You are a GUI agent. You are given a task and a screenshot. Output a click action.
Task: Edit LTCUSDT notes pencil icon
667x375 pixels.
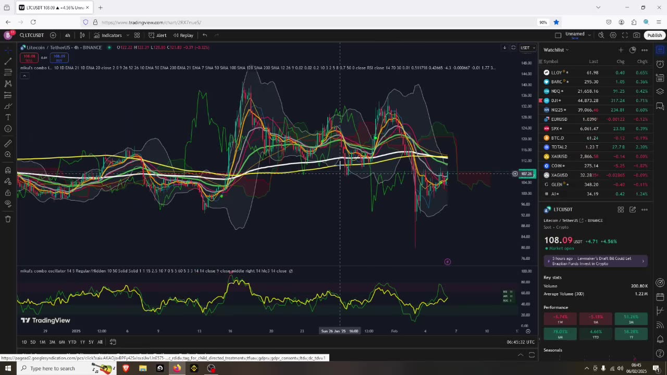tap(633, 209)
